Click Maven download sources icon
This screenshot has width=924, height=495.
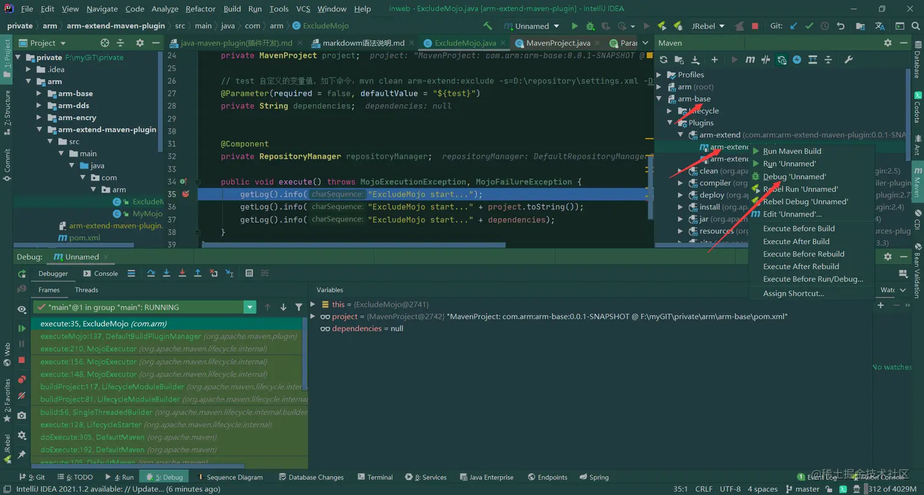coord(695,59)
